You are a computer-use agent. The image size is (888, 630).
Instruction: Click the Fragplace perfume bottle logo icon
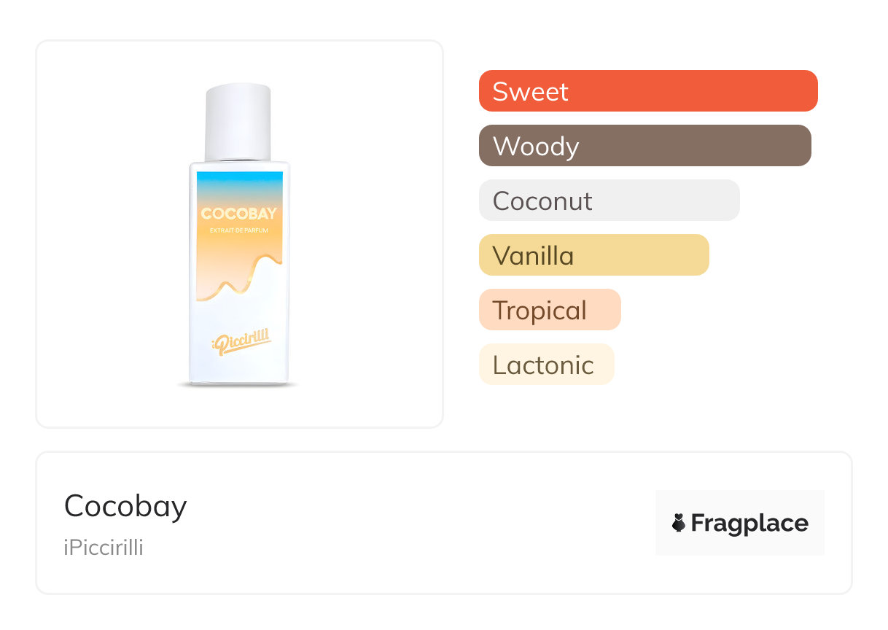(x=678, y=523)
